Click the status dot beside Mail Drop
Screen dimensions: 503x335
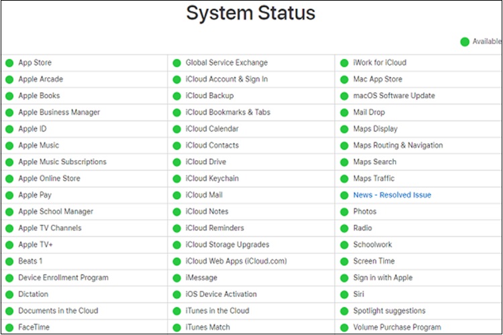(344, 113)
